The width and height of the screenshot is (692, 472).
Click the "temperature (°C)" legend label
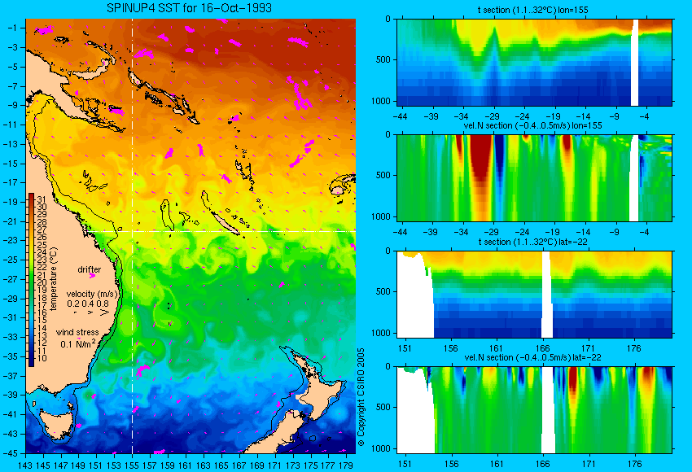click(54, 279)
